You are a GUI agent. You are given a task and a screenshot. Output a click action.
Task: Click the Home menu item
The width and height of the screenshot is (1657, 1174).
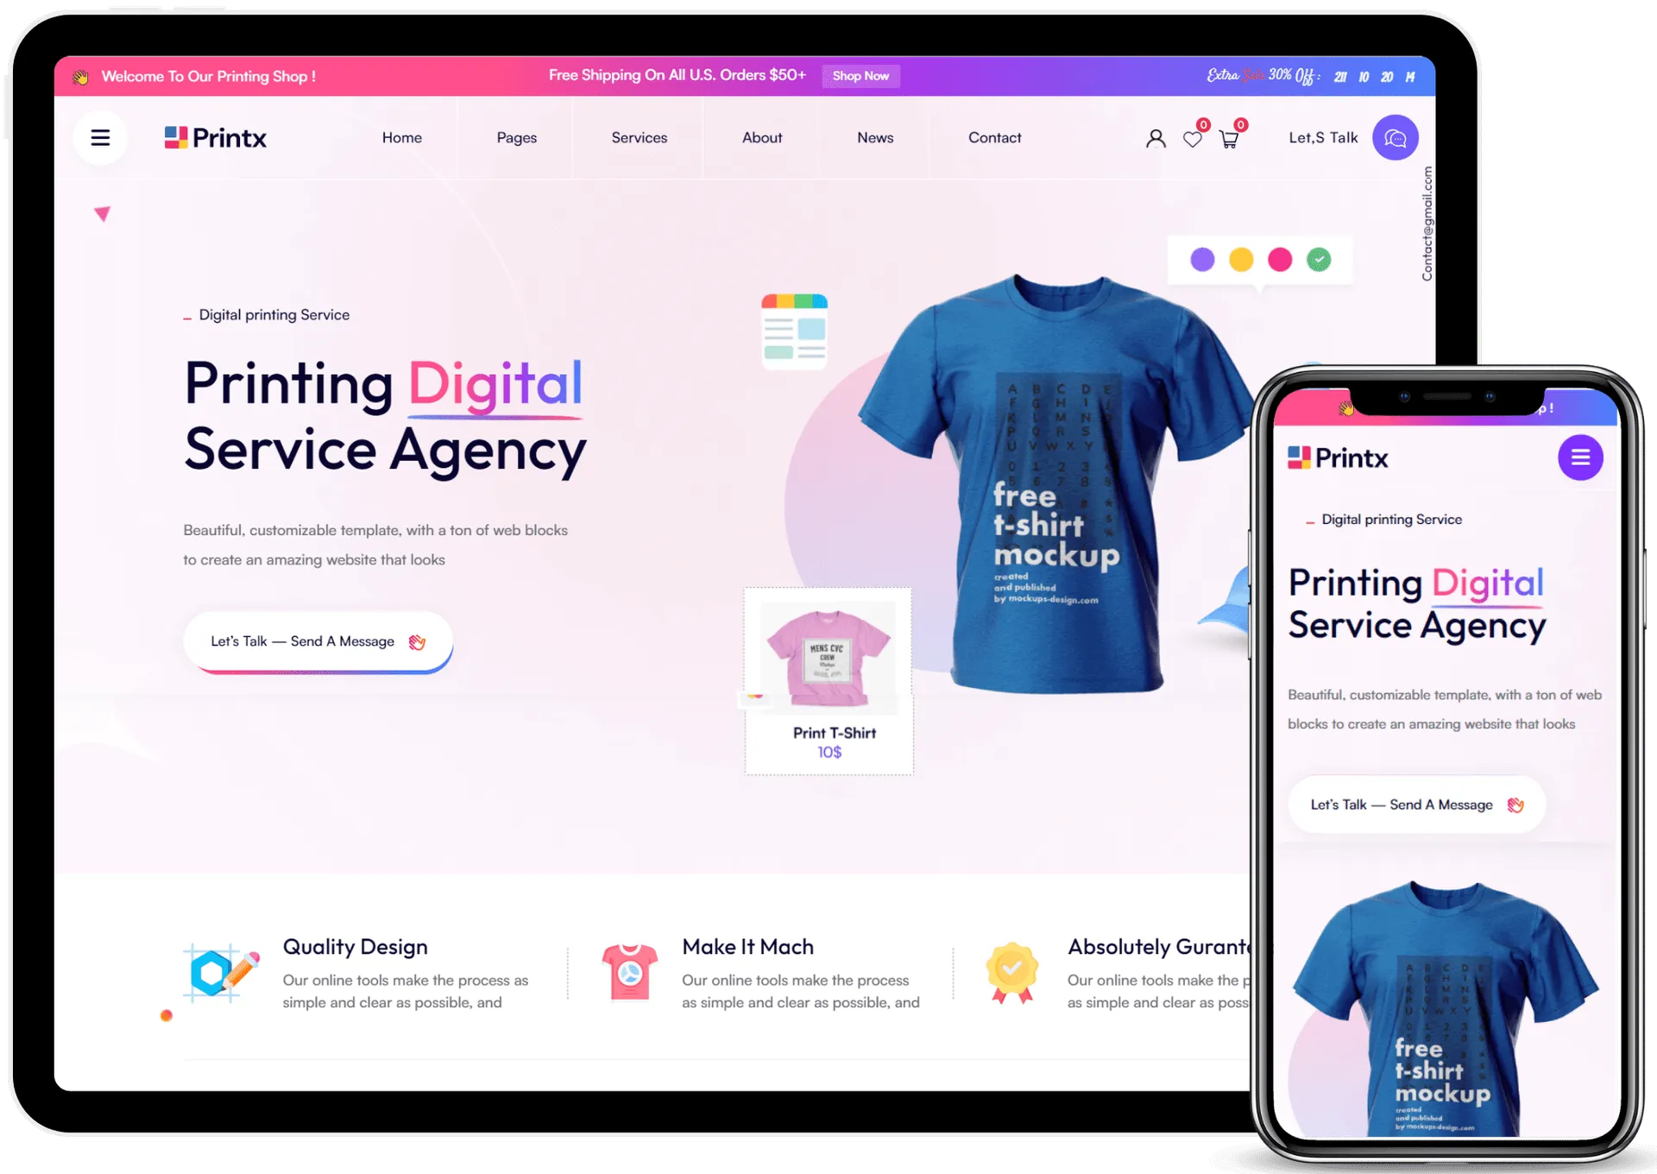[401, 137]
